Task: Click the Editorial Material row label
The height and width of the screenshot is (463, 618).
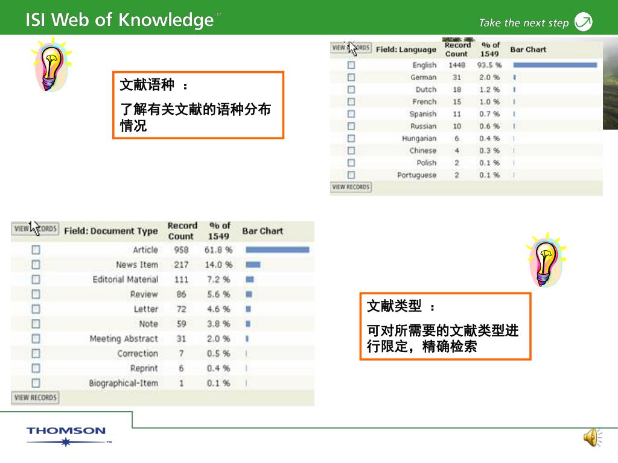Action: coord(126,280)
